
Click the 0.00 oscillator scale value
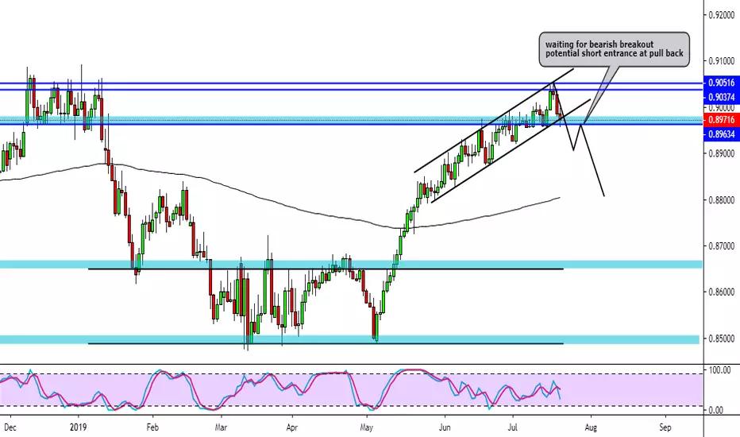[716, 411]
